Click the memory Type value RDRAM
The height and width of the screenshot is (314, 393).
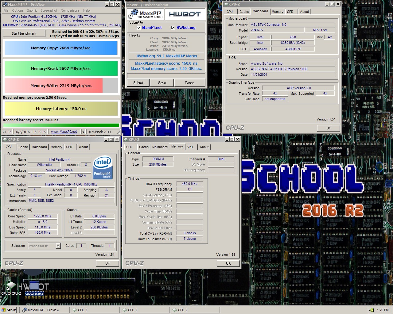click(x=158, y=159)
